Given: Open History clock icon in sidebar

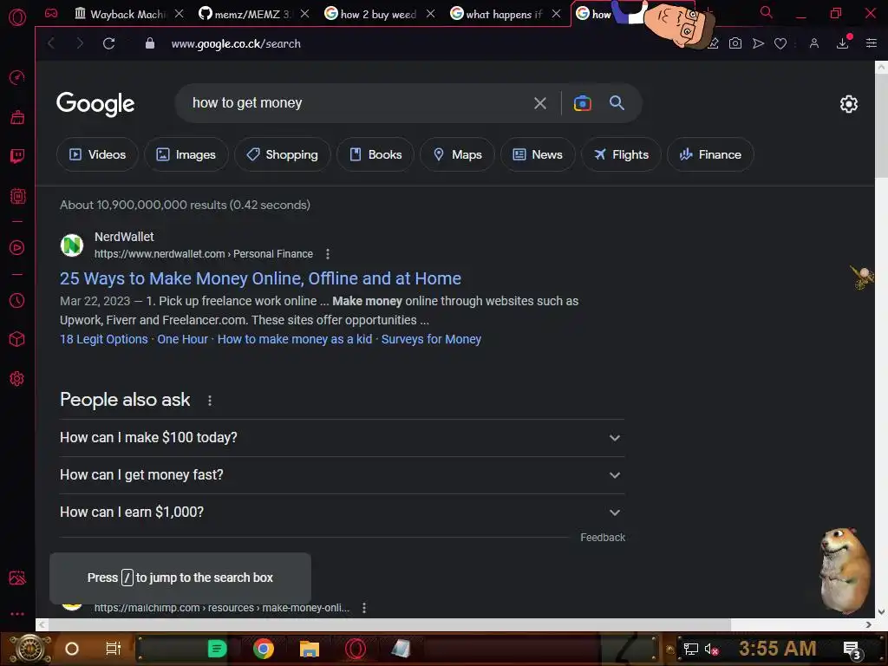Looking at the screenshot, I should [x=17, y=300].
